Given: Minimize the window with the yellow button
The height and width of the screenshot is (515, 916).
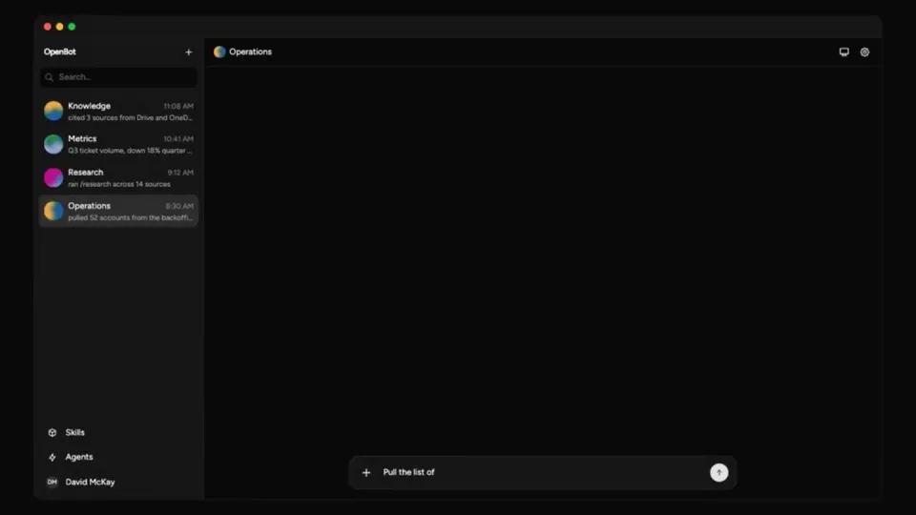Looking at the screenshot, I should (59, 27).
